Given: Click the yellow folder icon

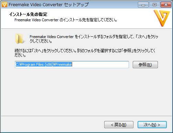Looking at the screenshot, I should [20, 39].
